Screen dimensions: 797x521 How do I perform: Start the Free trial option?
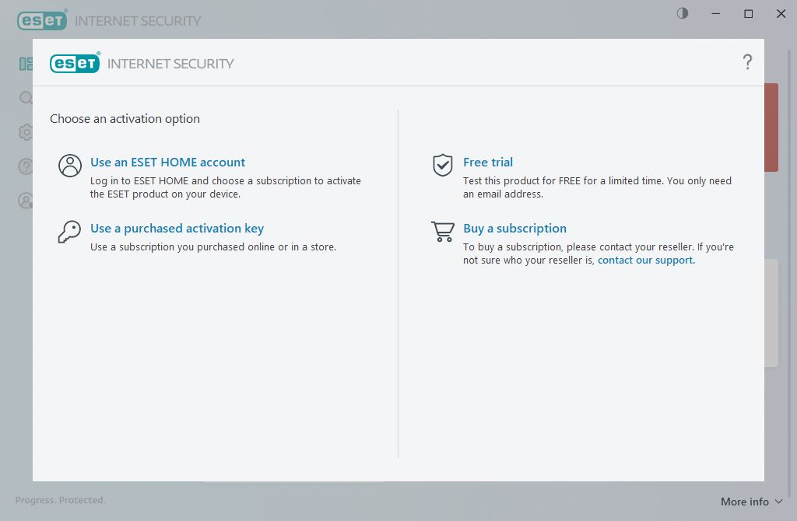(x=488, y=162)
